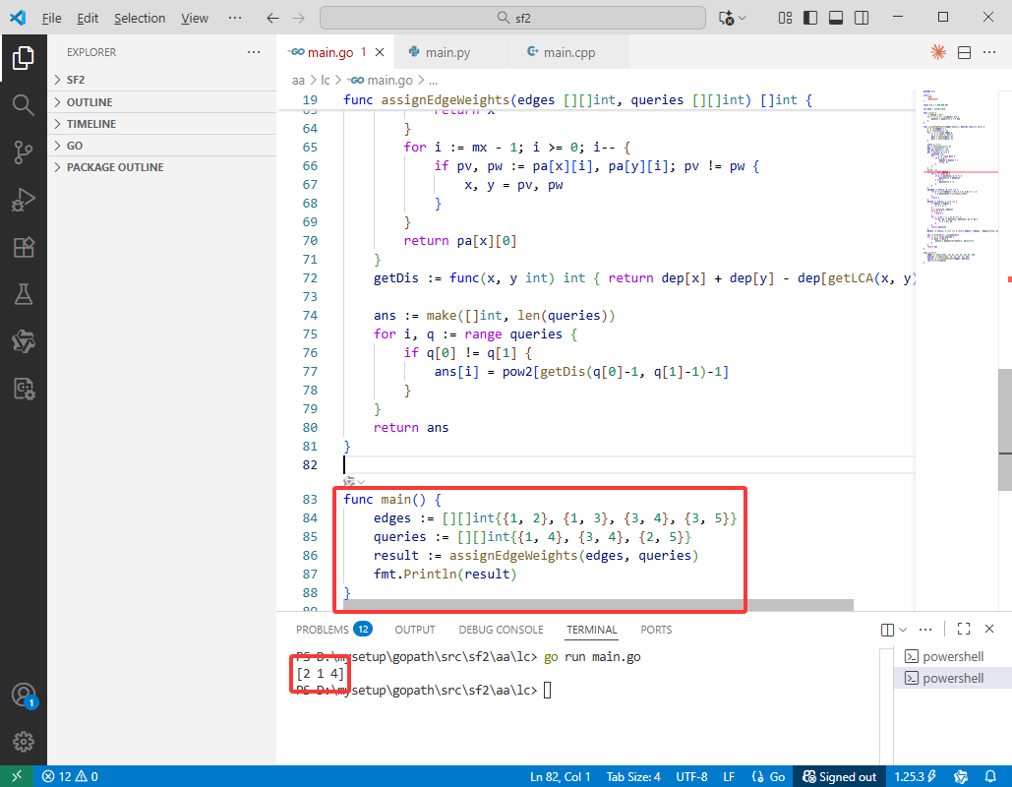1012x787 pixels.
Task: Open Explorer Views and More Actions ellipsis
Action: coord(254,52)
